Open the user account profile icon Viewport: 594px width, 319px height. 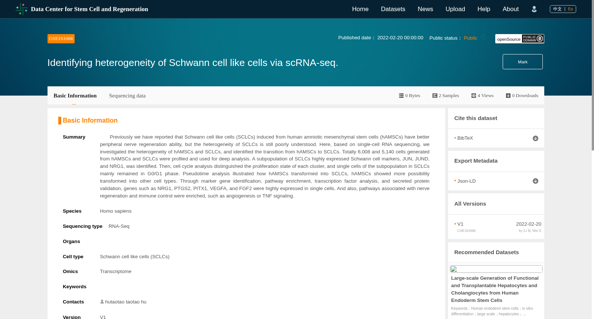coord(534,9)
